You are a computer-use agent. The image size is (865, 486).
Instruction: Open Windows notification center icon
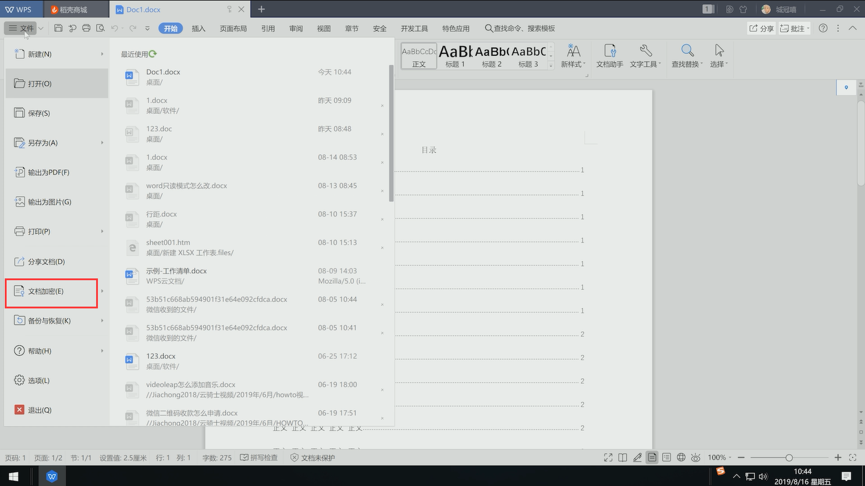click(846, 477)
